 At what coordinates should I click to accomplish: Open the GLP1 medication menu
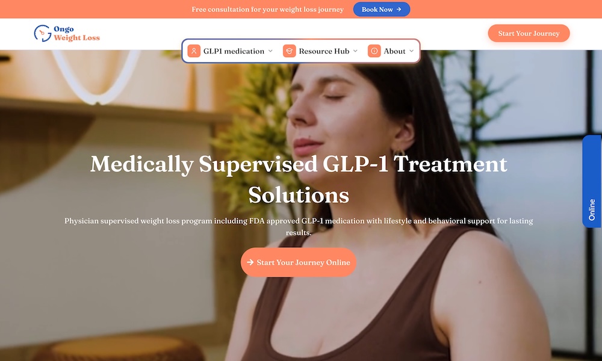(231, 51)
